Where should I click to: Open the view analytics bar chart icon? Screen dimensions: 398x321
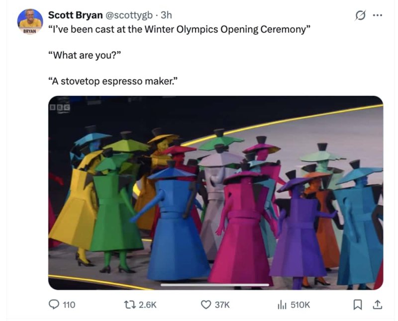coord(282,305)
